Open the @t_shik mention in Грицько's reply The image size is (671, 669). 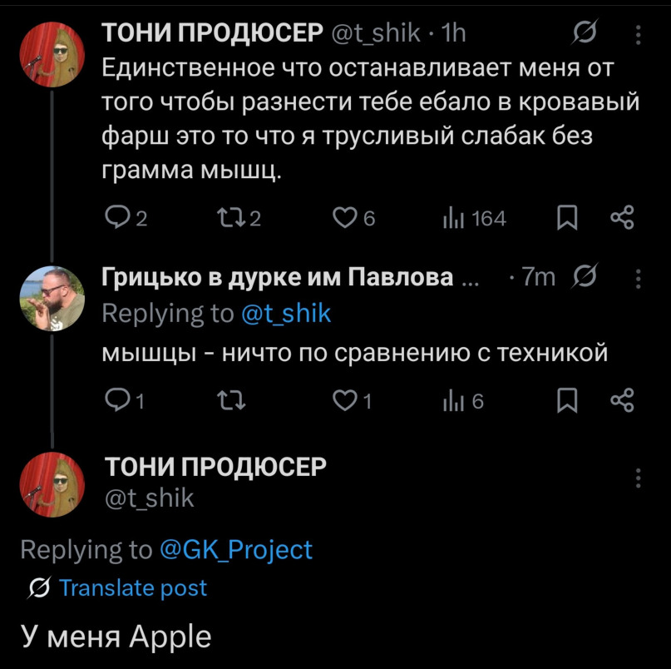(x=286, y=313)
